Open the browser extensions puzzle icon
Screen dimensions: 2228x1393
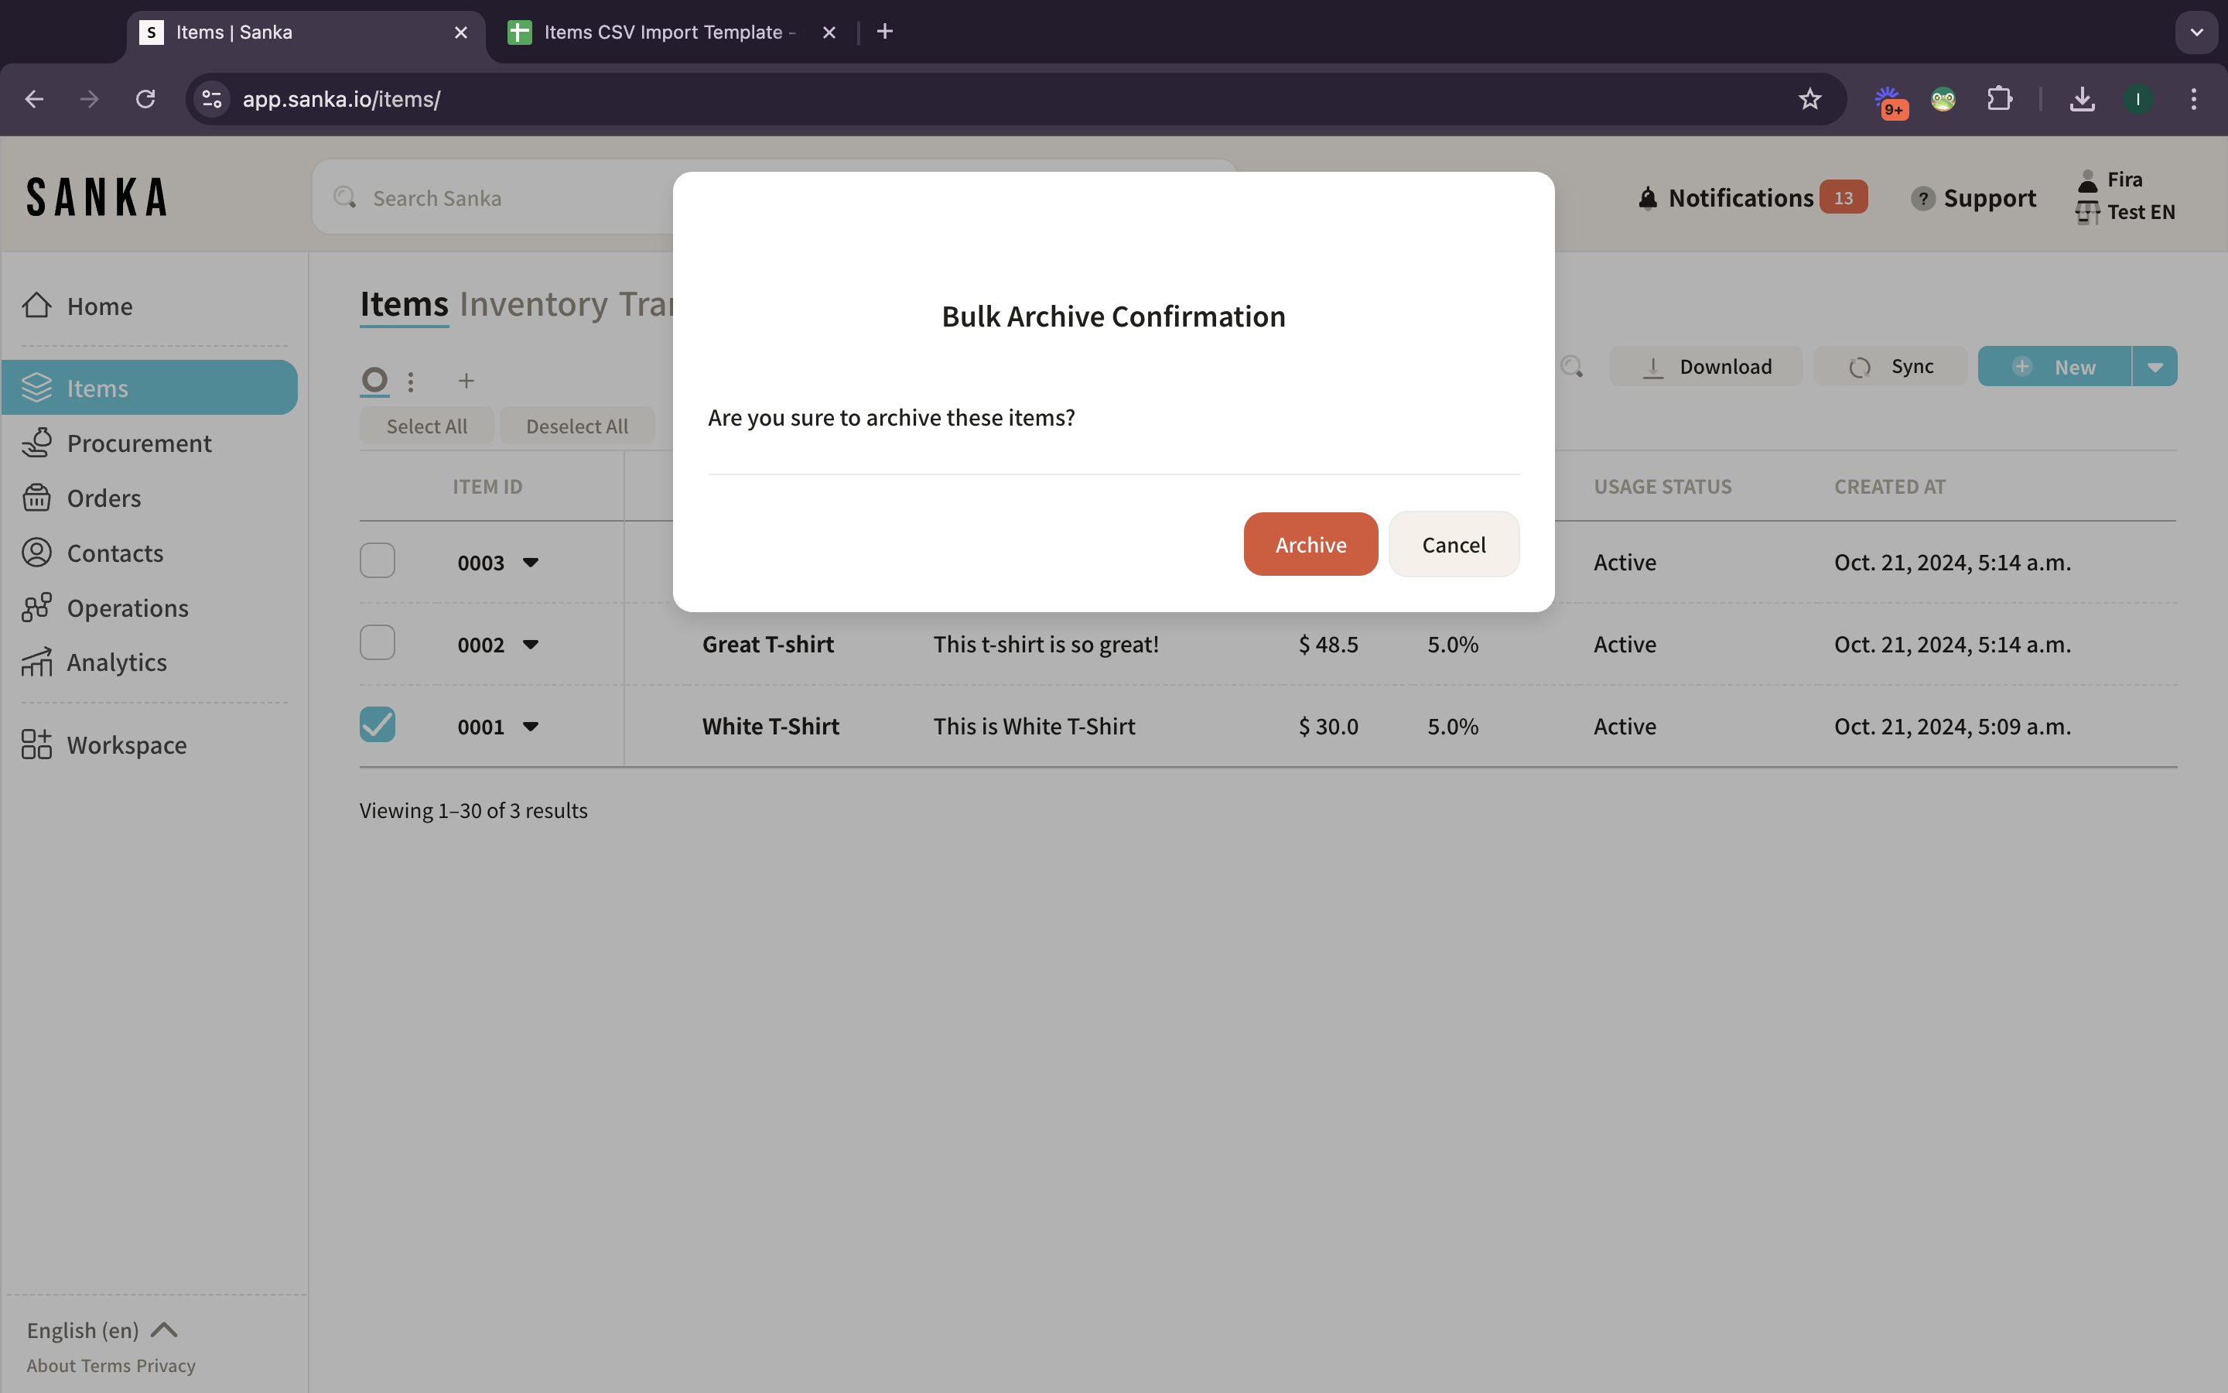click(x=1999, y=100)
